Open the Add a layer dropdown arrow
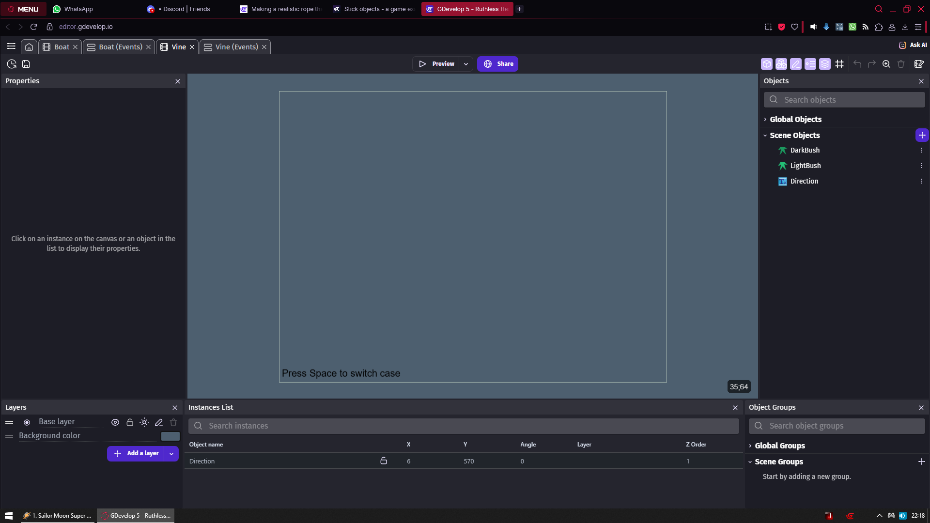This screenshot has width=930, height=523. click(171, 454)
